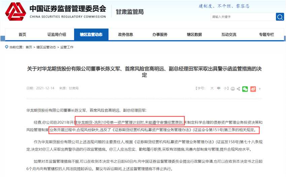Click the share icon beside printer
Viewport: 286px width, 177px height.
click(239, 89)
